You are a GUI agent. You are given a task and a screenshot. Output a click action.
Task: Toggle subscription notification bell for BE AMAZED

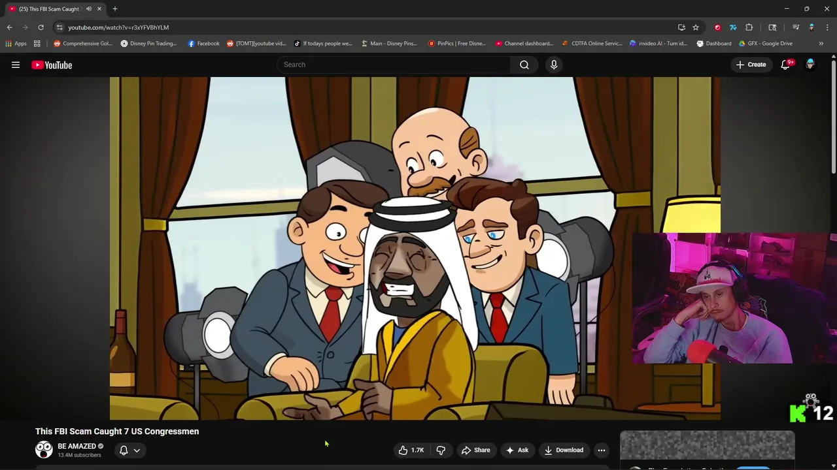point(124,450)
